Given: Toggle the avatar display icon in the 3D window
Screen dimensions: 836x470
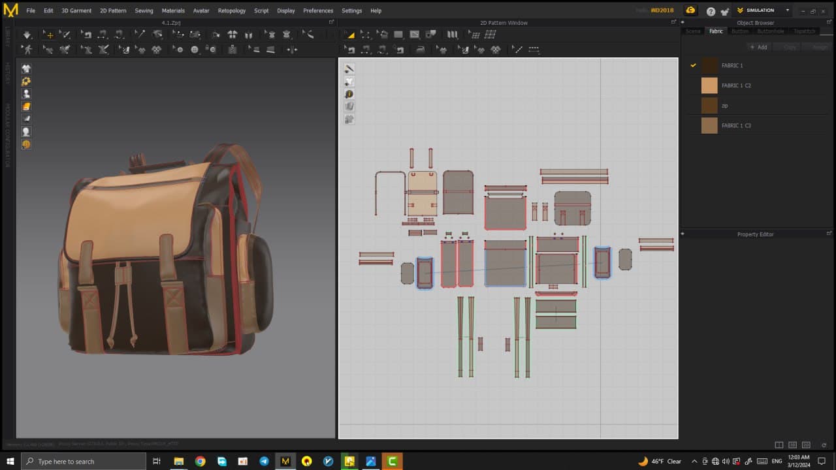Looking at the screenshot, I should point(26,93).
